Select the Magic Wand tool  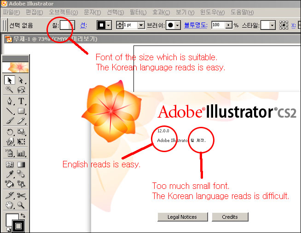click(9, 89)
